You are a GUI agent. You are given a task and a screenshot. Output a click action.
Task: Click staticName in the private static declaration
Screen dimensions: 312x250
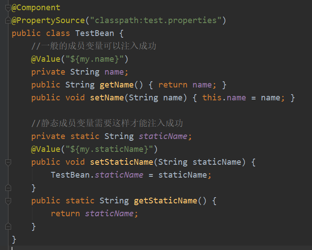pos(163,136)
